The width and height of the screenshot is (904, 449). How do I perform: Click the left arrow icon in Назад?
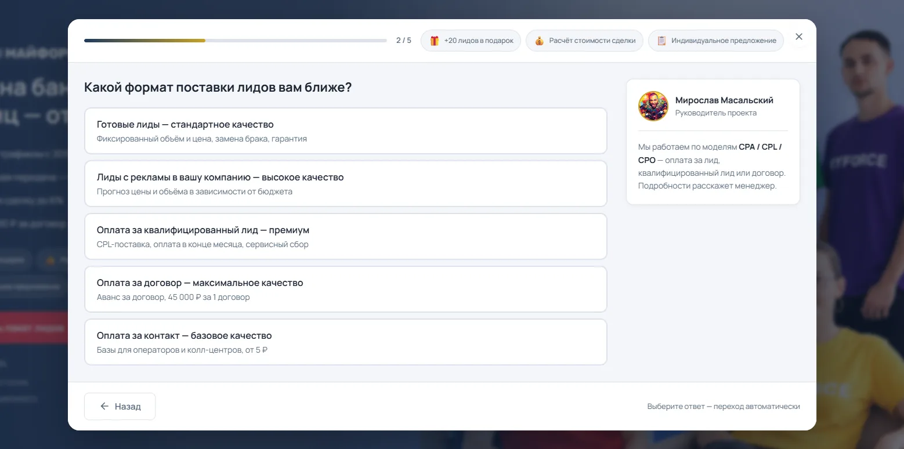pyautogui.click(x=104, y=406)
